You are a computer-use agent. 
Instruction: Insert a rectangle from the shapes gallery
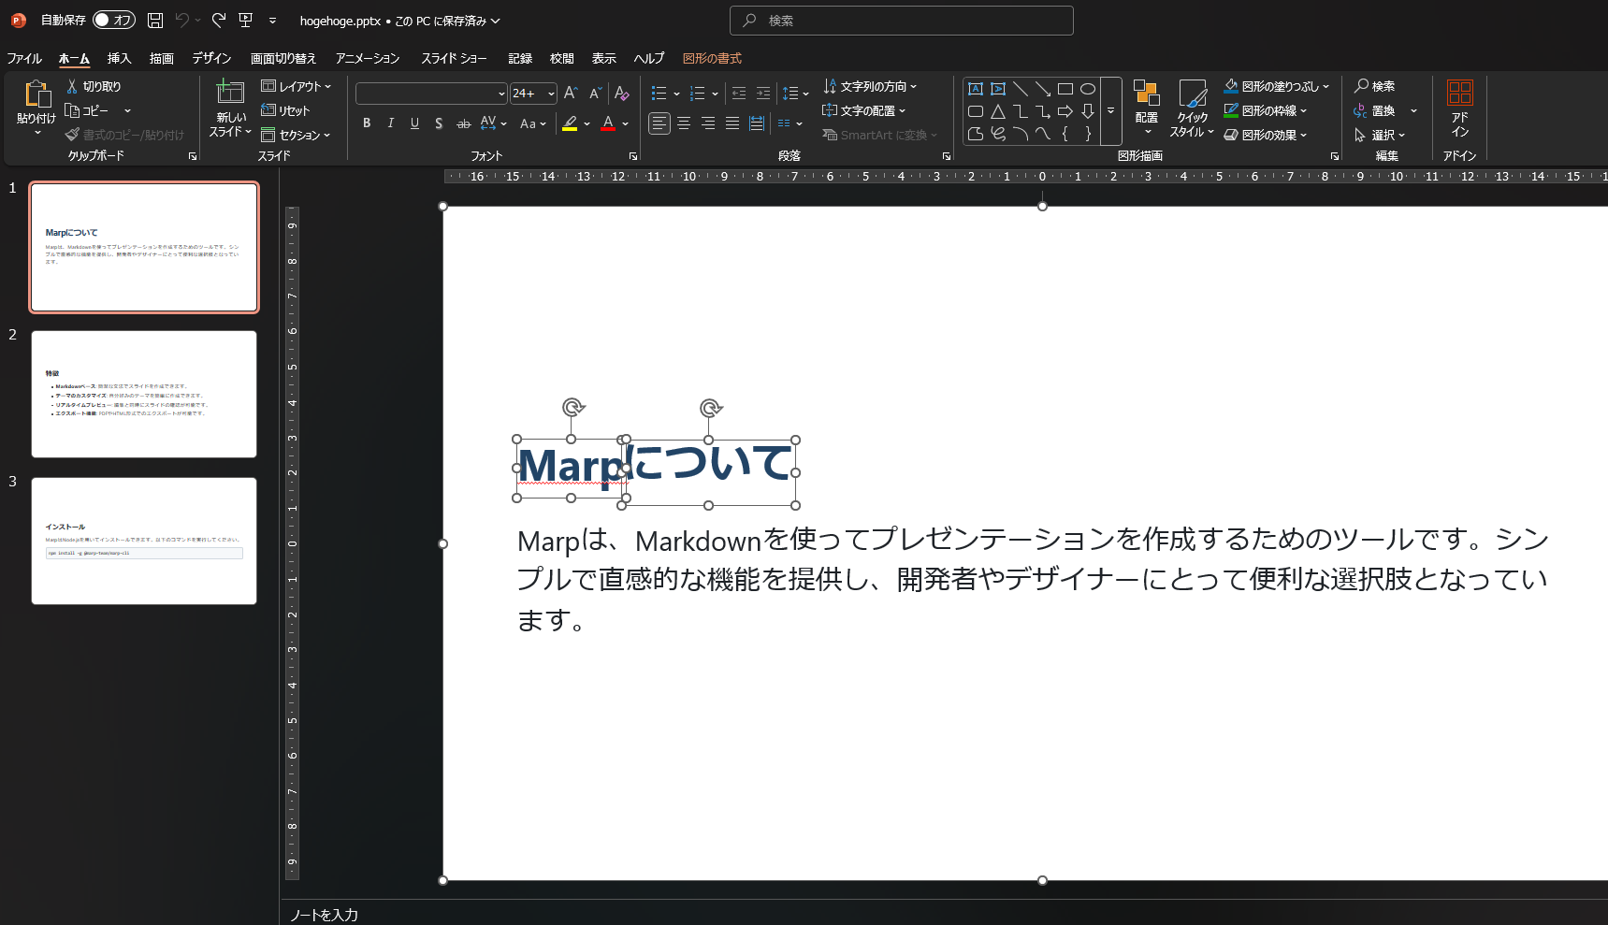(1065, 88)
